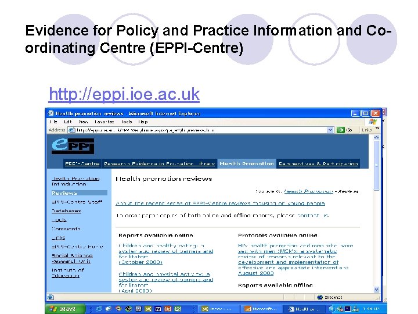Click the green Go button
Image resolution: width=418 pixels, height=314 pixels.
tap(341, 130)
